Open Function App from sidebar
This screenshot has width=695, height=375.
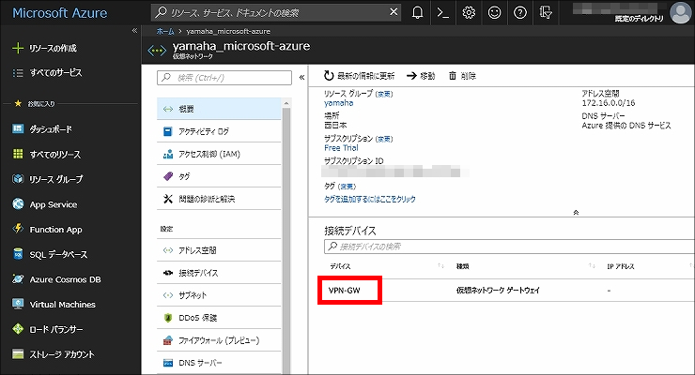(47, 229)
